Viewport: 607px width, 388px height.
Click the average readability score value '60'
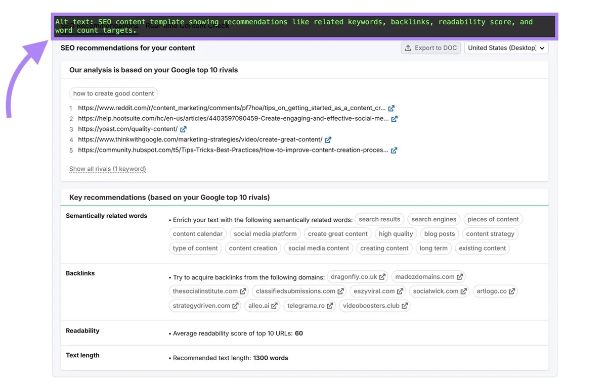tap(299, 333)
